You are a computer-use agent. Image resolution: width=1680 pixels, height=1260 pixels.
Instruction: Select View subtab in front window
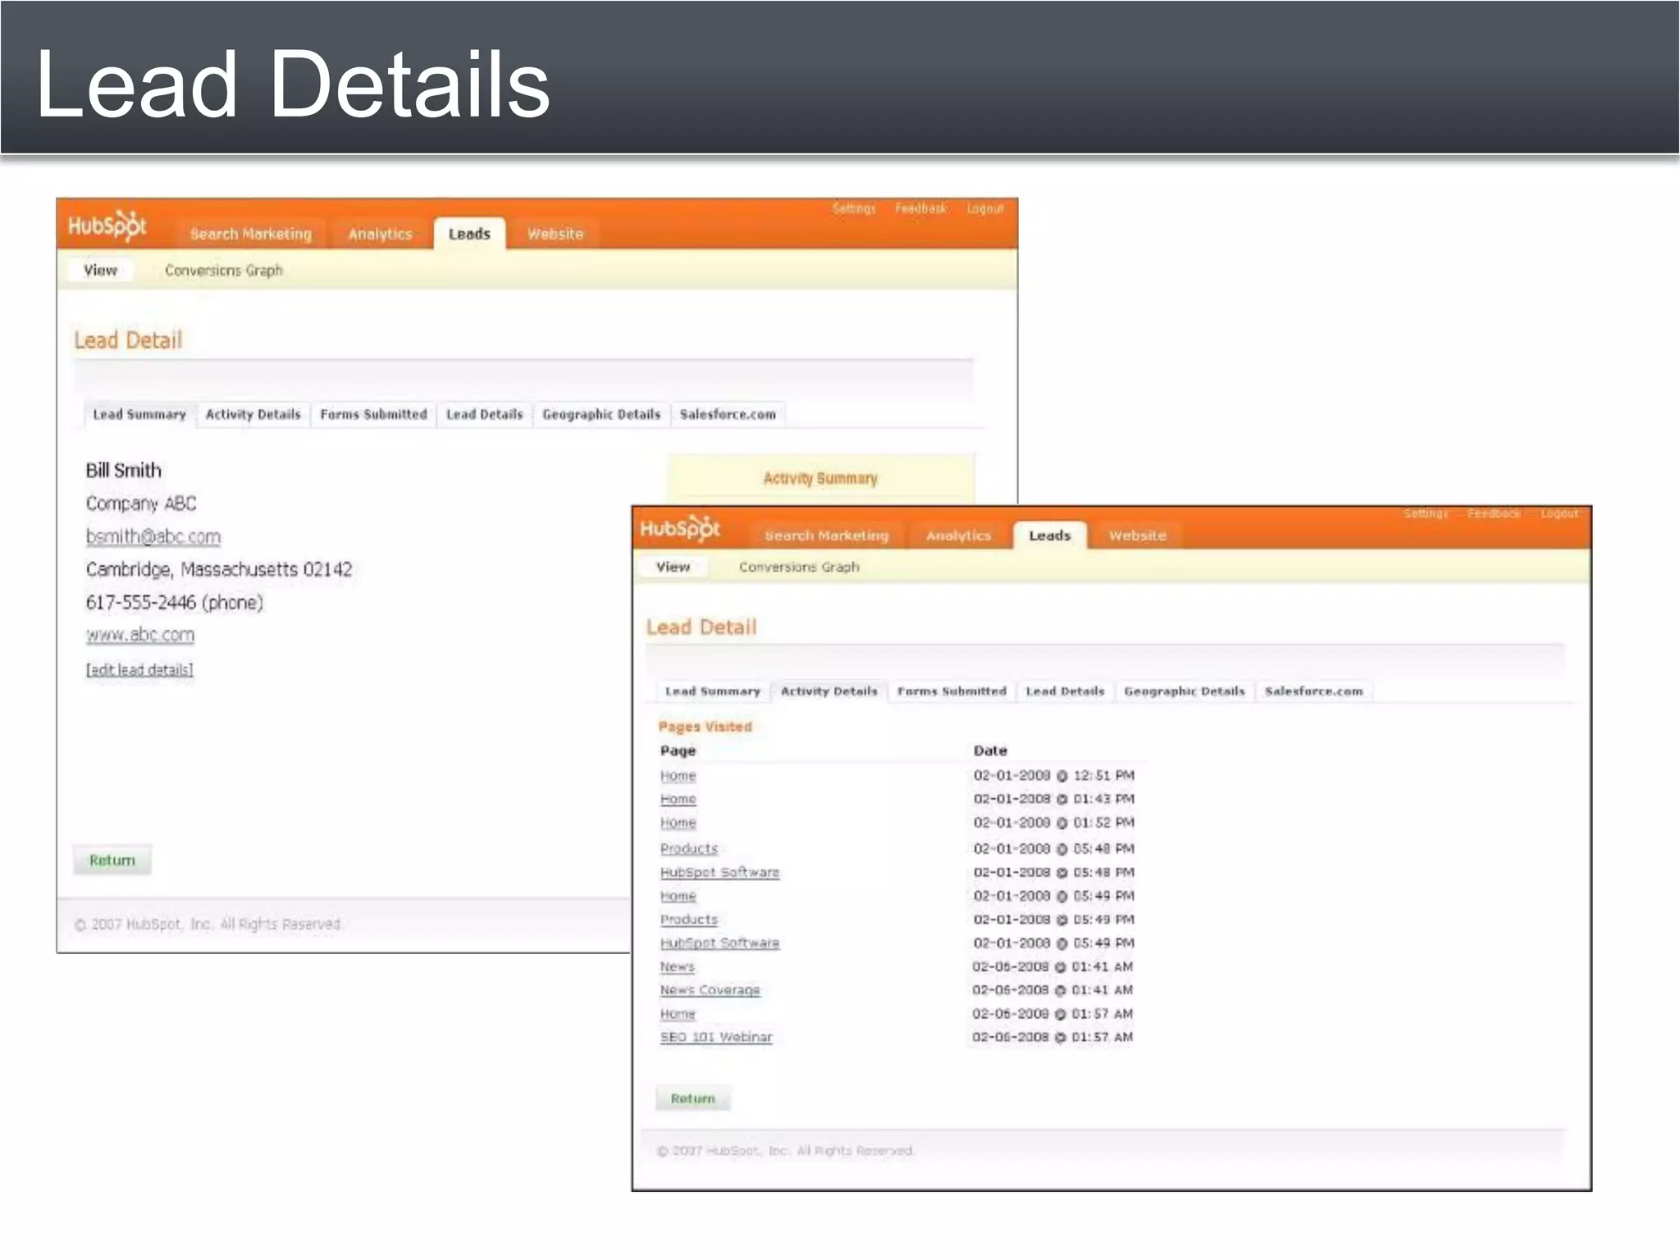(x=673, y=567)
